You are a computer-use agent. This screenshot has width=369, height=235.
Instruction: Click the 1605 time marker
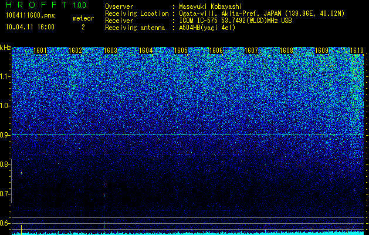[181, 51]
